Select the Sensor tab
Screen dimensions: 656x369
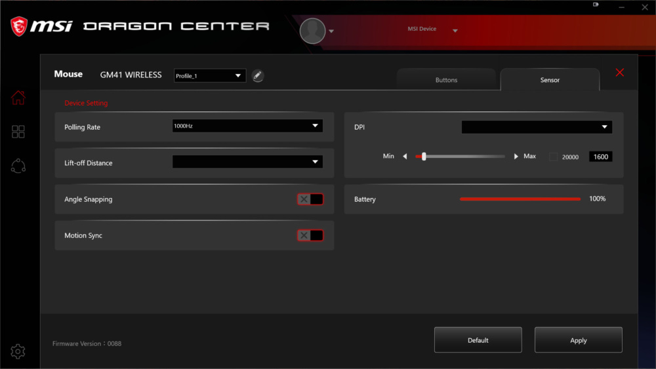pos(550,79)
